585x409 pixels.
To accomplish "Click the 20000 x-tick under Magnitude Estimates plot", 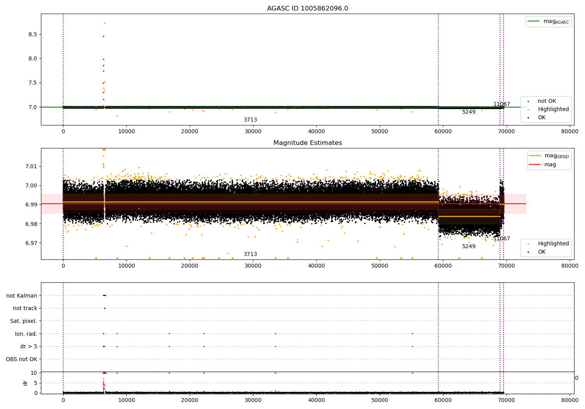I will (190, 266).
